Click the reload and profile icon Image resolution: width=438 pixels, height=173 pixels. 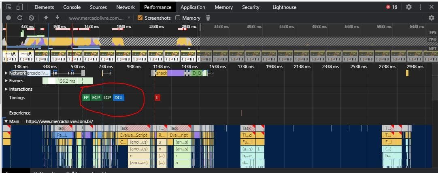pos(20,18)
